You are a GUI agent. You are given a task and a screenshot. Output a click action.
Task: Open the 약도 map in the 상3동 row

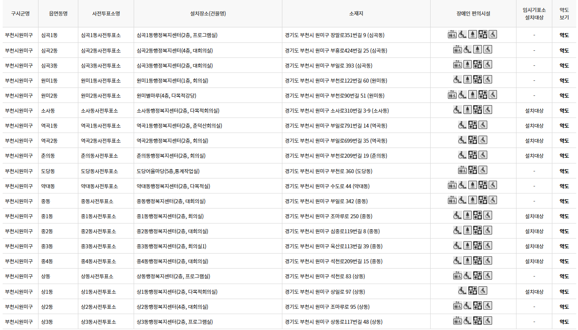565,321
